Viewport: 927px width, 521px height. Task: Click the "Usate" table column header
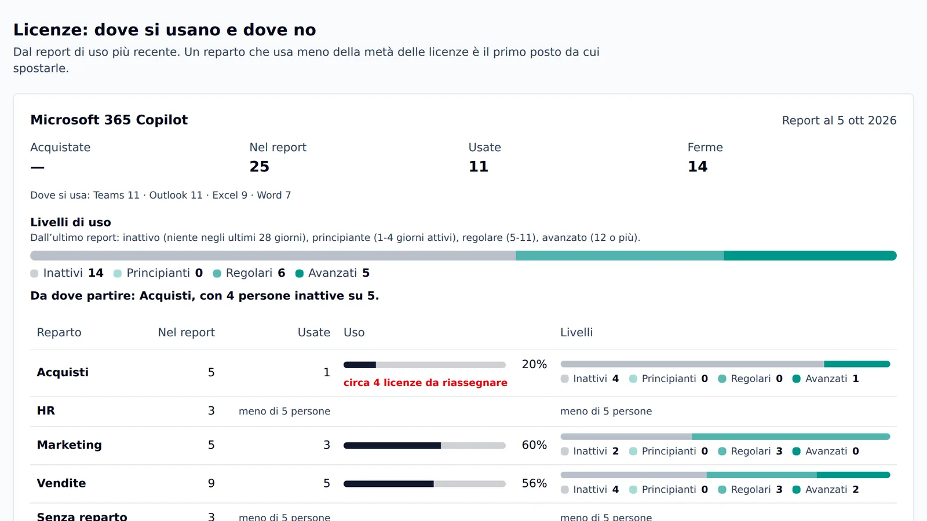[313, 332]
